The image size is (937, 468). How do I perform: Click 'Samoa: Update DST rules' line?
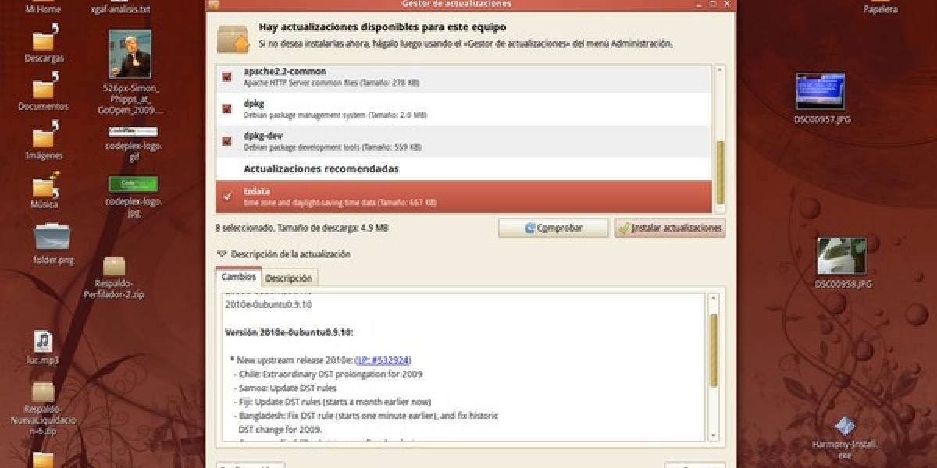point(285,388)
